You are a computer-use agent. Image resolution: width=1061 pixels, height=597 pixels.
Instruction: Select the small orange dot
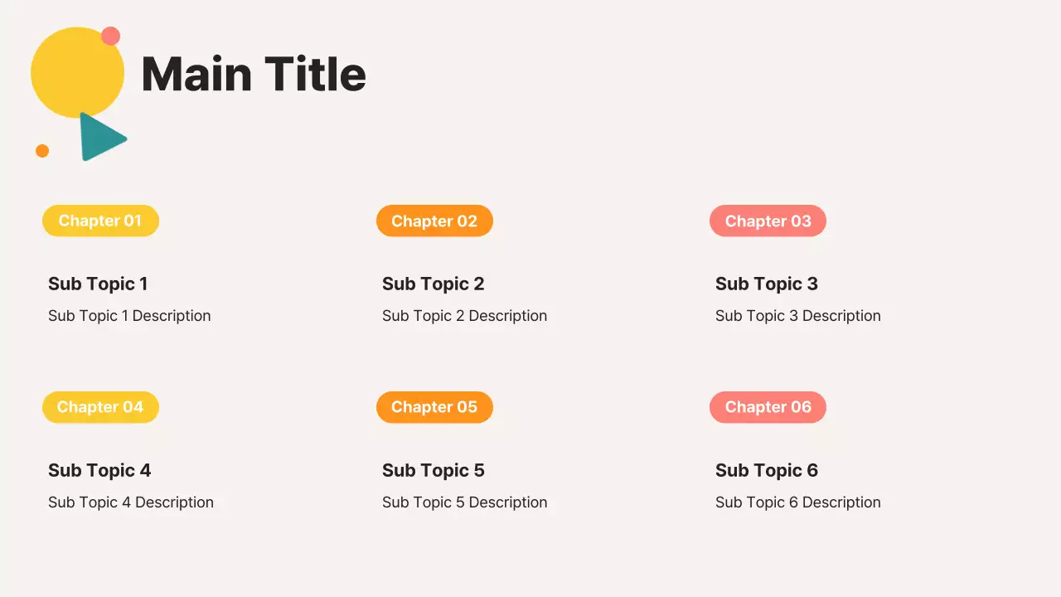pos(42,151)
